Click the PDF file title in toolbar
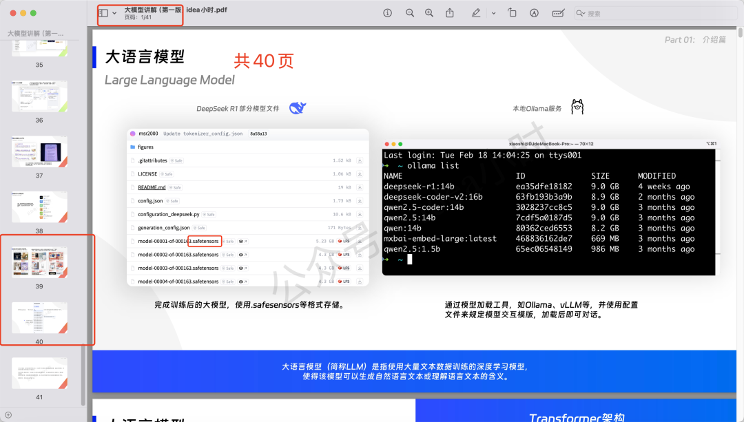This screenshot has height=422, width=744. (176, 10)
